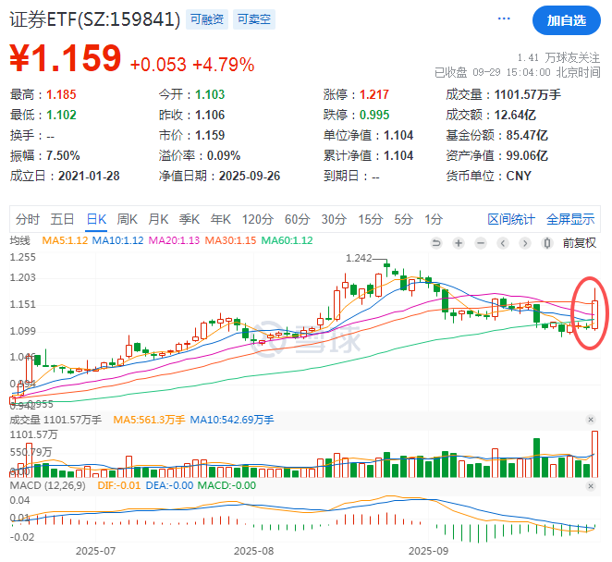Open 区间统计 range statistics
The image size is (612, 562).
click(x=511, y=219)
